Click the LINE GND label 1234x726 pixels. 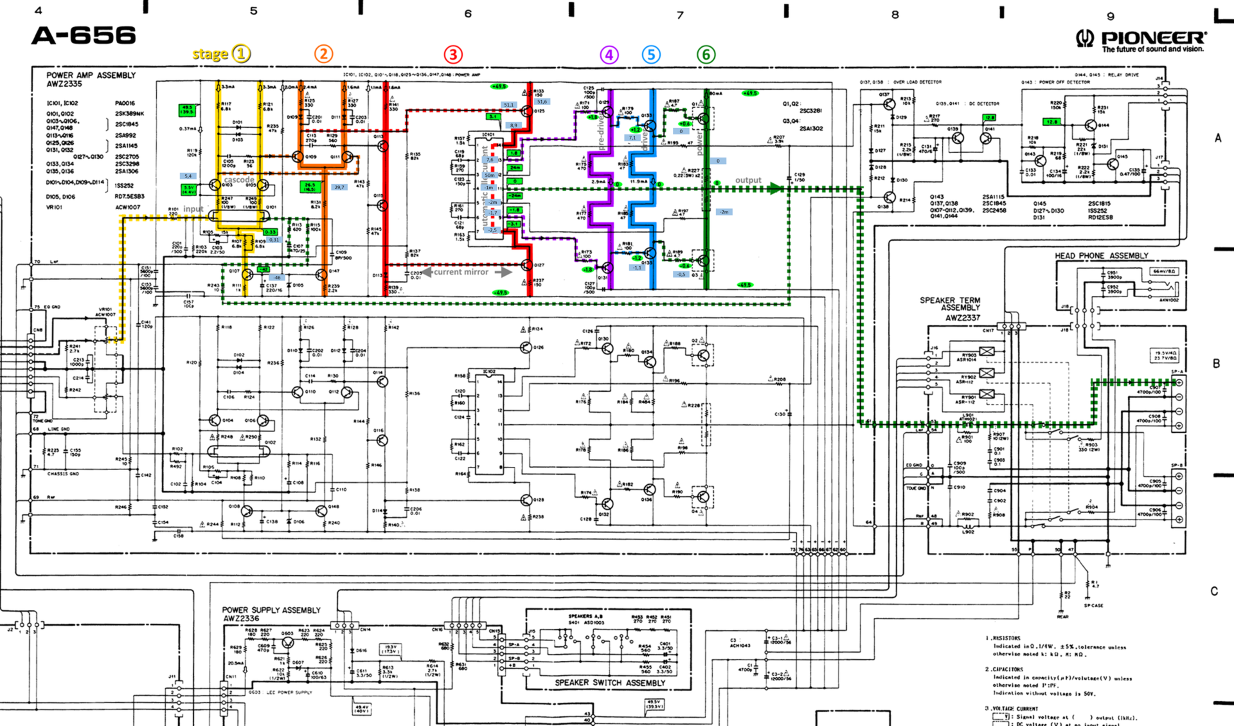click(x=58, y=428)
